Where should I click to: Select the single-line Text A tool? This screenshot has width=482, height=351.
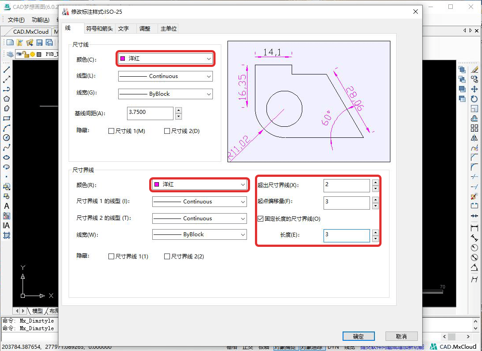click(7, 206)
